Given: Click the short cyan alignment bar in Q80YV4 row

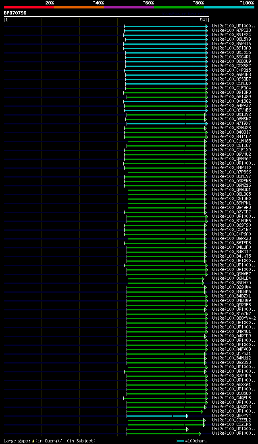Looking at the screenshot, I should point(157,416).
